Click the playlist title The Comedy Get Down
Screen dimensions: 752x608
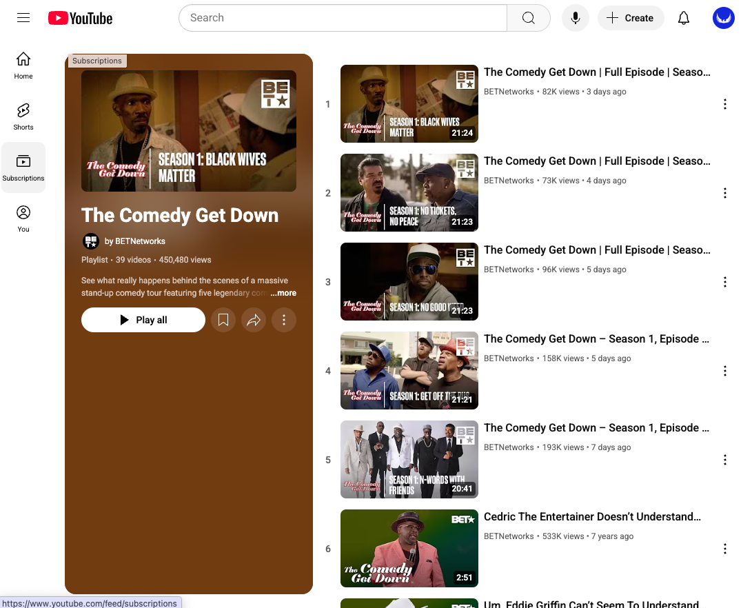tap(180, 215)
